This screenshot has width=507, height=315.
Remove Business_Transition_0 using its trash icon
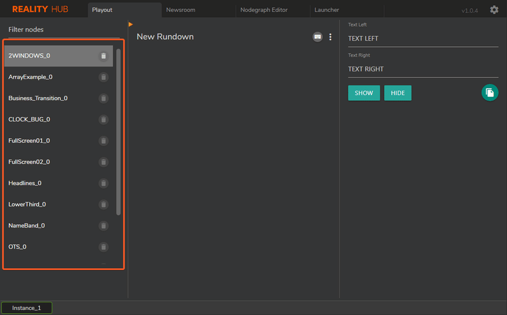103,98
